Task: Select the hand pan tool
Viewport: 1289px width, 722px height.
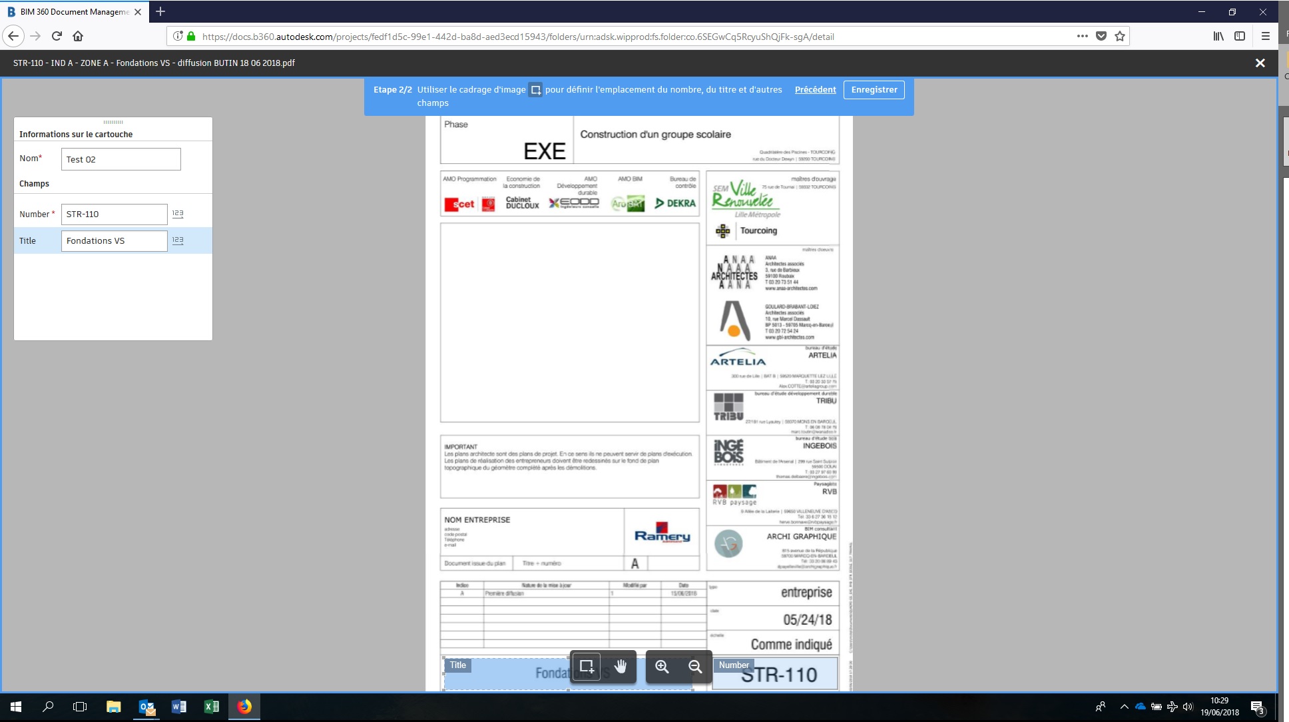Action: [621, 666]
